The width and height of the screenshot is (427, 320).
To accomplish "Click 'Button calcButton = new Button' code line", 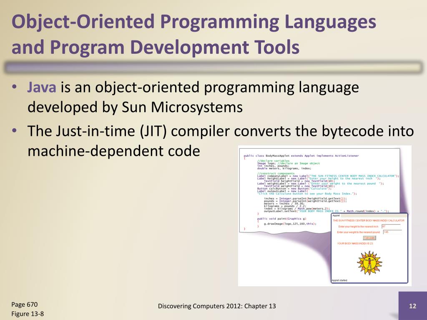I will click(294, 189).
